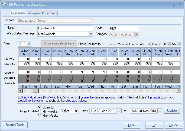Viewport: 185px width, 131px height.
Task: Expand the Category dropdown
Action: pos(137,34)
